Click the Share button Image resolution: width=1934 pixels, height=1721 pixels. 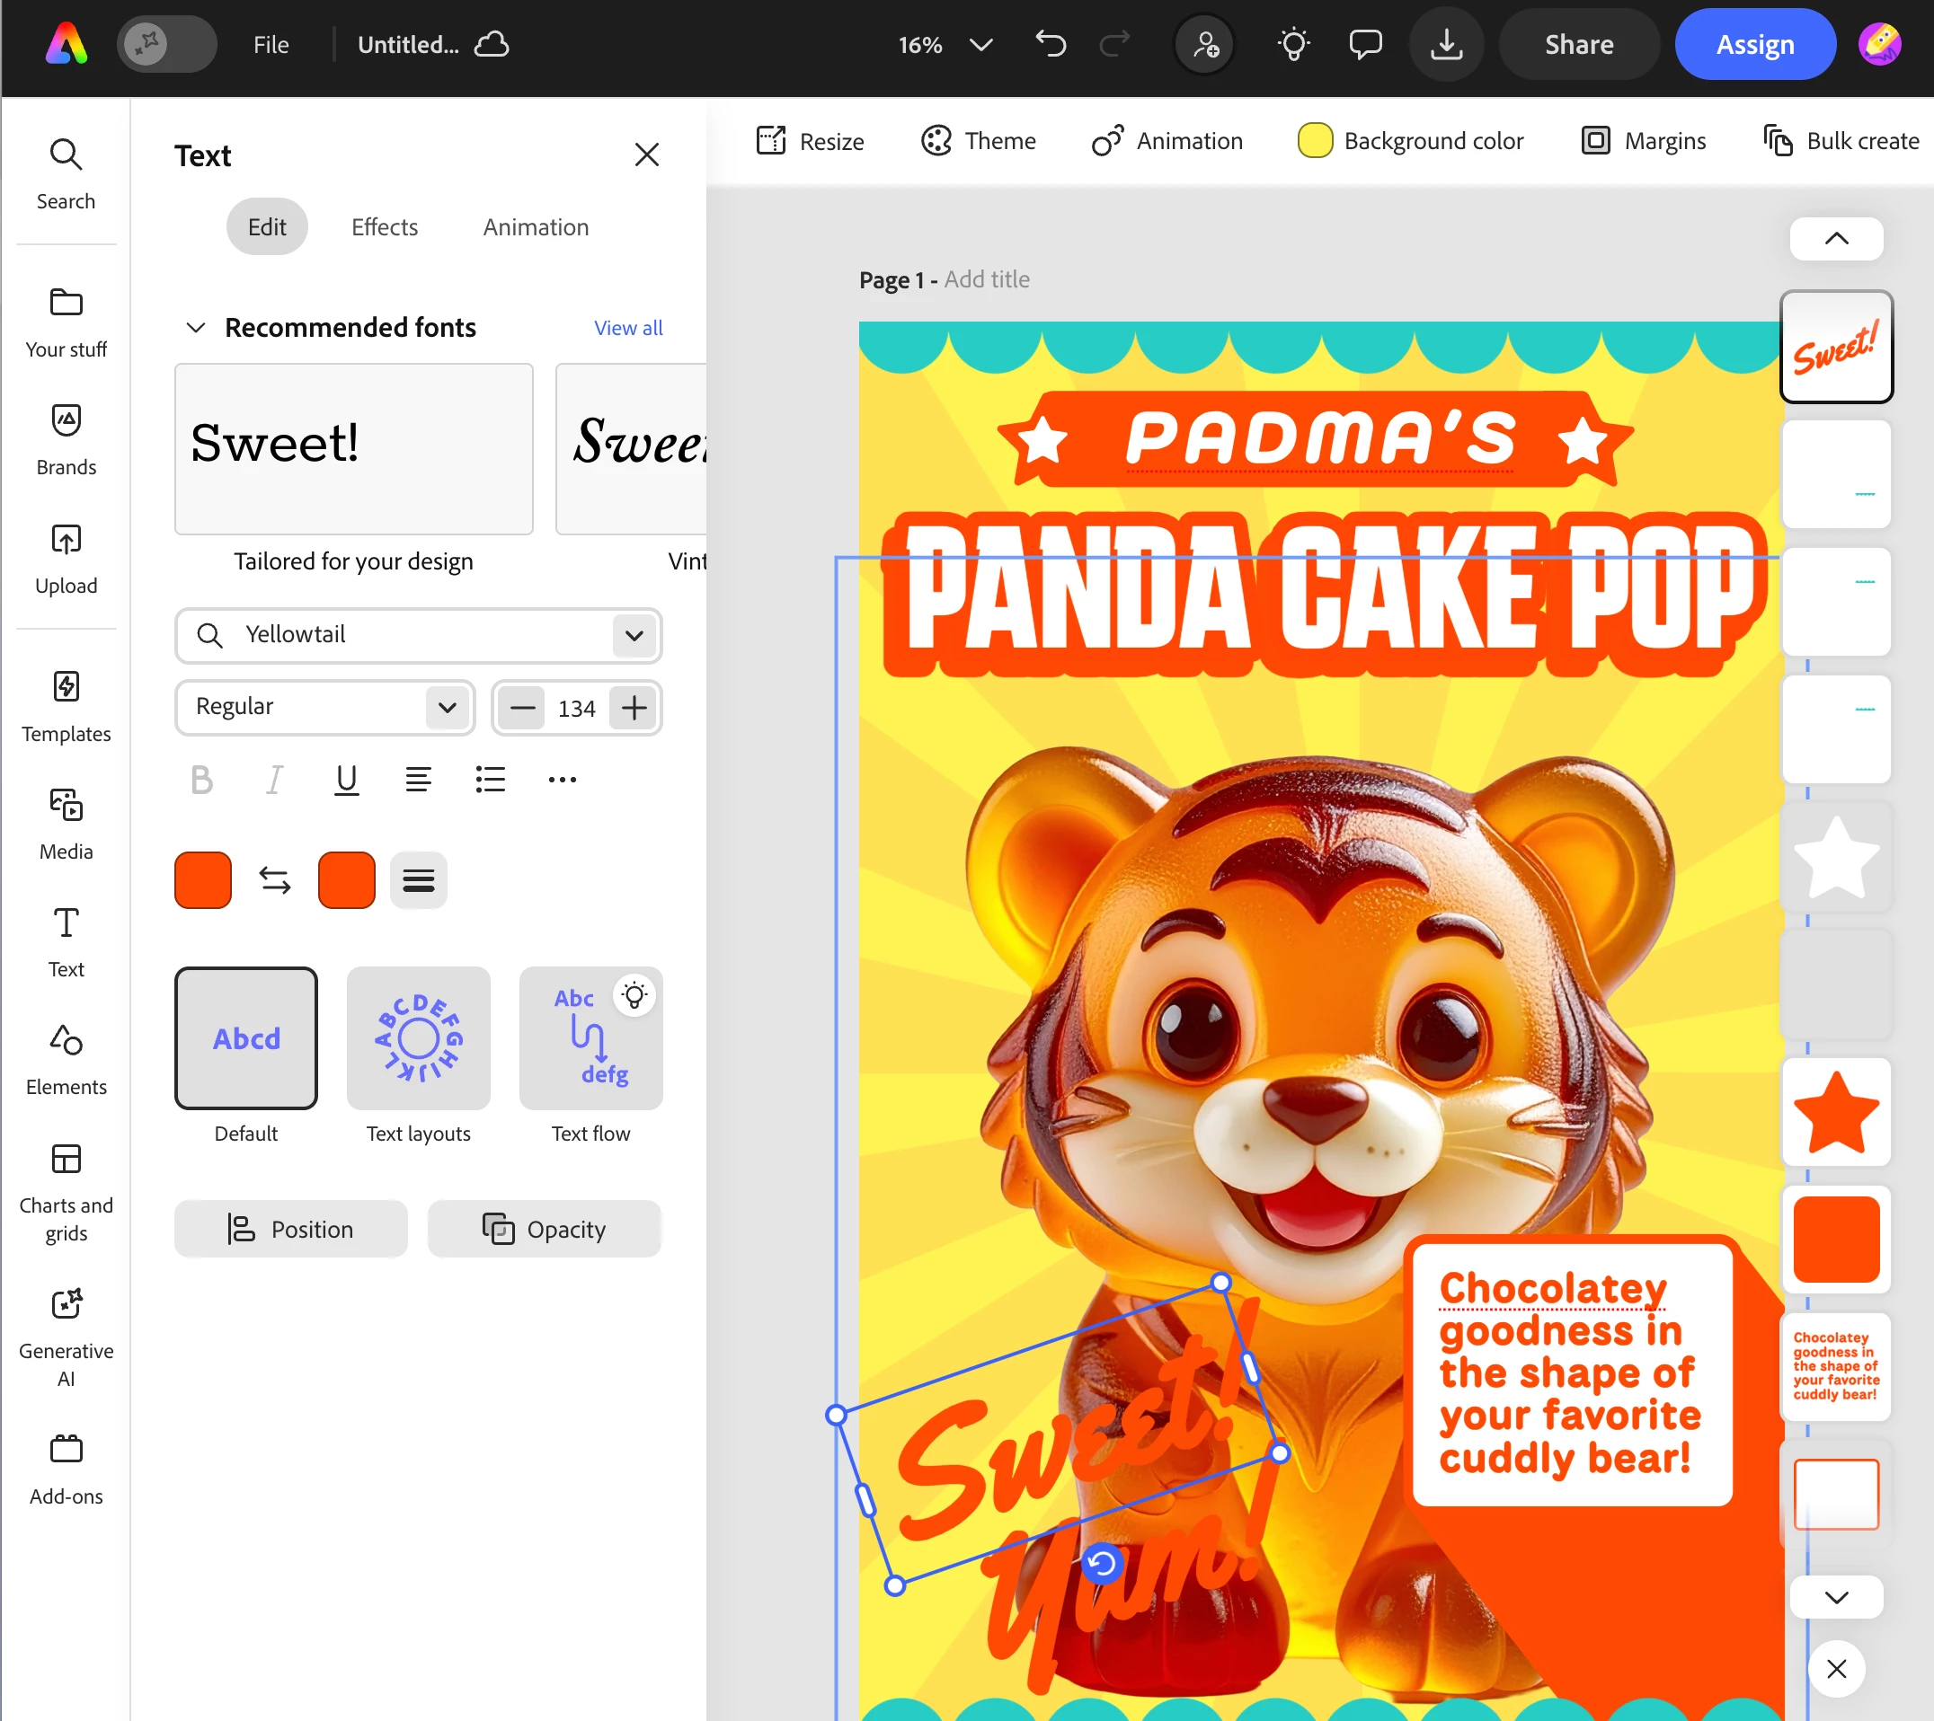(1579, 44)
